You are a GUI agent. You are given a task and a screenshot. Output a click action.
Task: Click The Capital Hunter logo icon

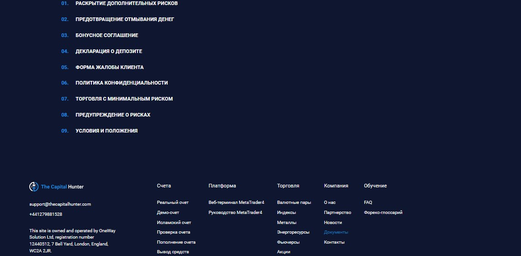34,187
